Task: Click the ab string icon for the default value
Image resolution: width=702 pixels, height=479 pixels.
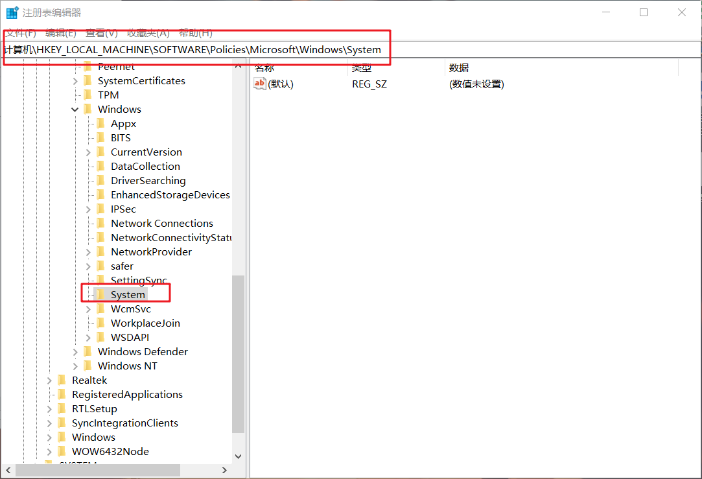Action: 259,84
